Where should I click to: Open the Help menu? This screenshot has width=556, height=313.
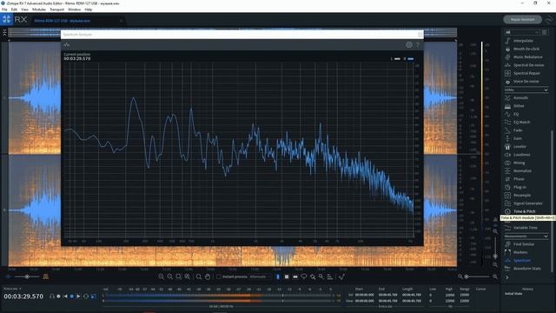click(89, 10)
